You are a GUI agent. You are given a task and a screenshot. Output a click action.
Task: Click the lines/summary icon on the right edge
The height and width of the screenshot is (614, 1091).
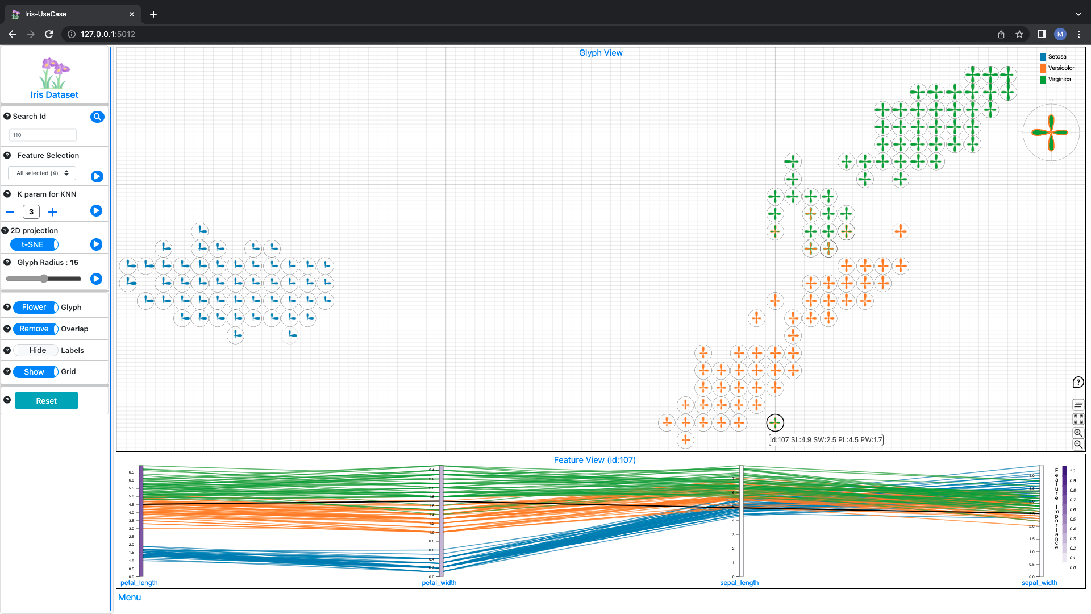point(1078,404)
